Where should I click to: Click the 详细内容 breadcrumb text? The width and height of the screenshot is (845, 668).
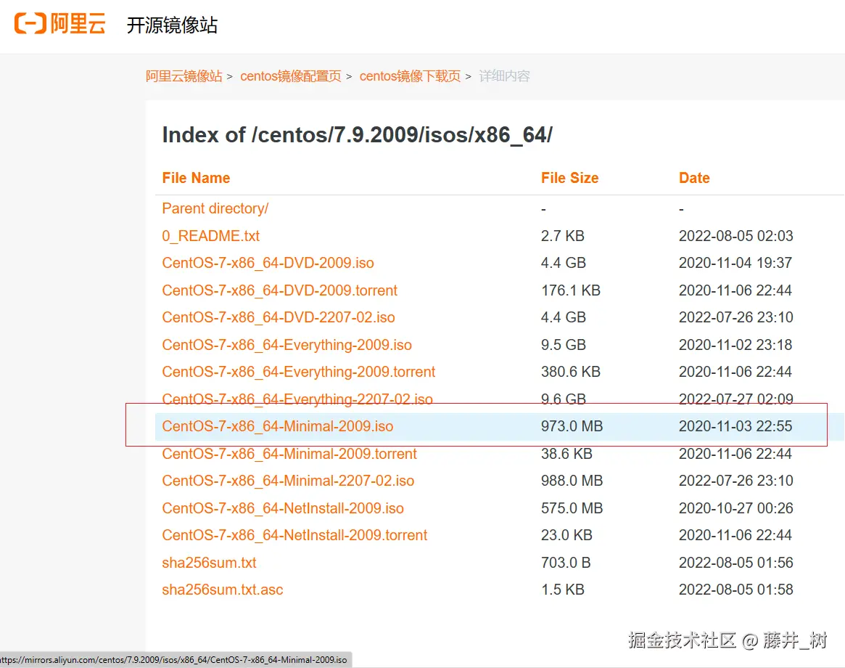tap(504, 76)
